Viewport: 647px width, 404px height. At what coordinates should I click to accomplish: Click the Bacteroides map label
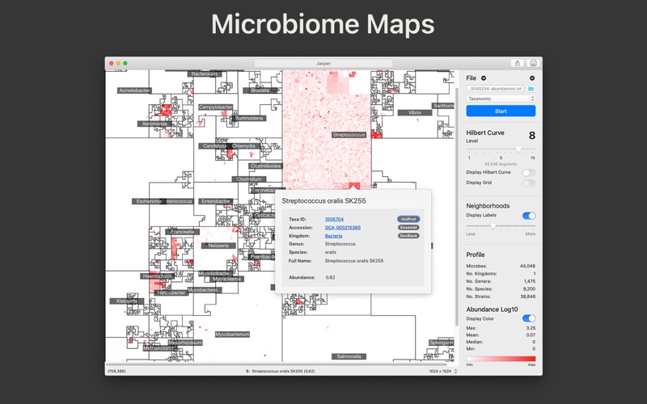pyautogui.click(x=205, y=74)
